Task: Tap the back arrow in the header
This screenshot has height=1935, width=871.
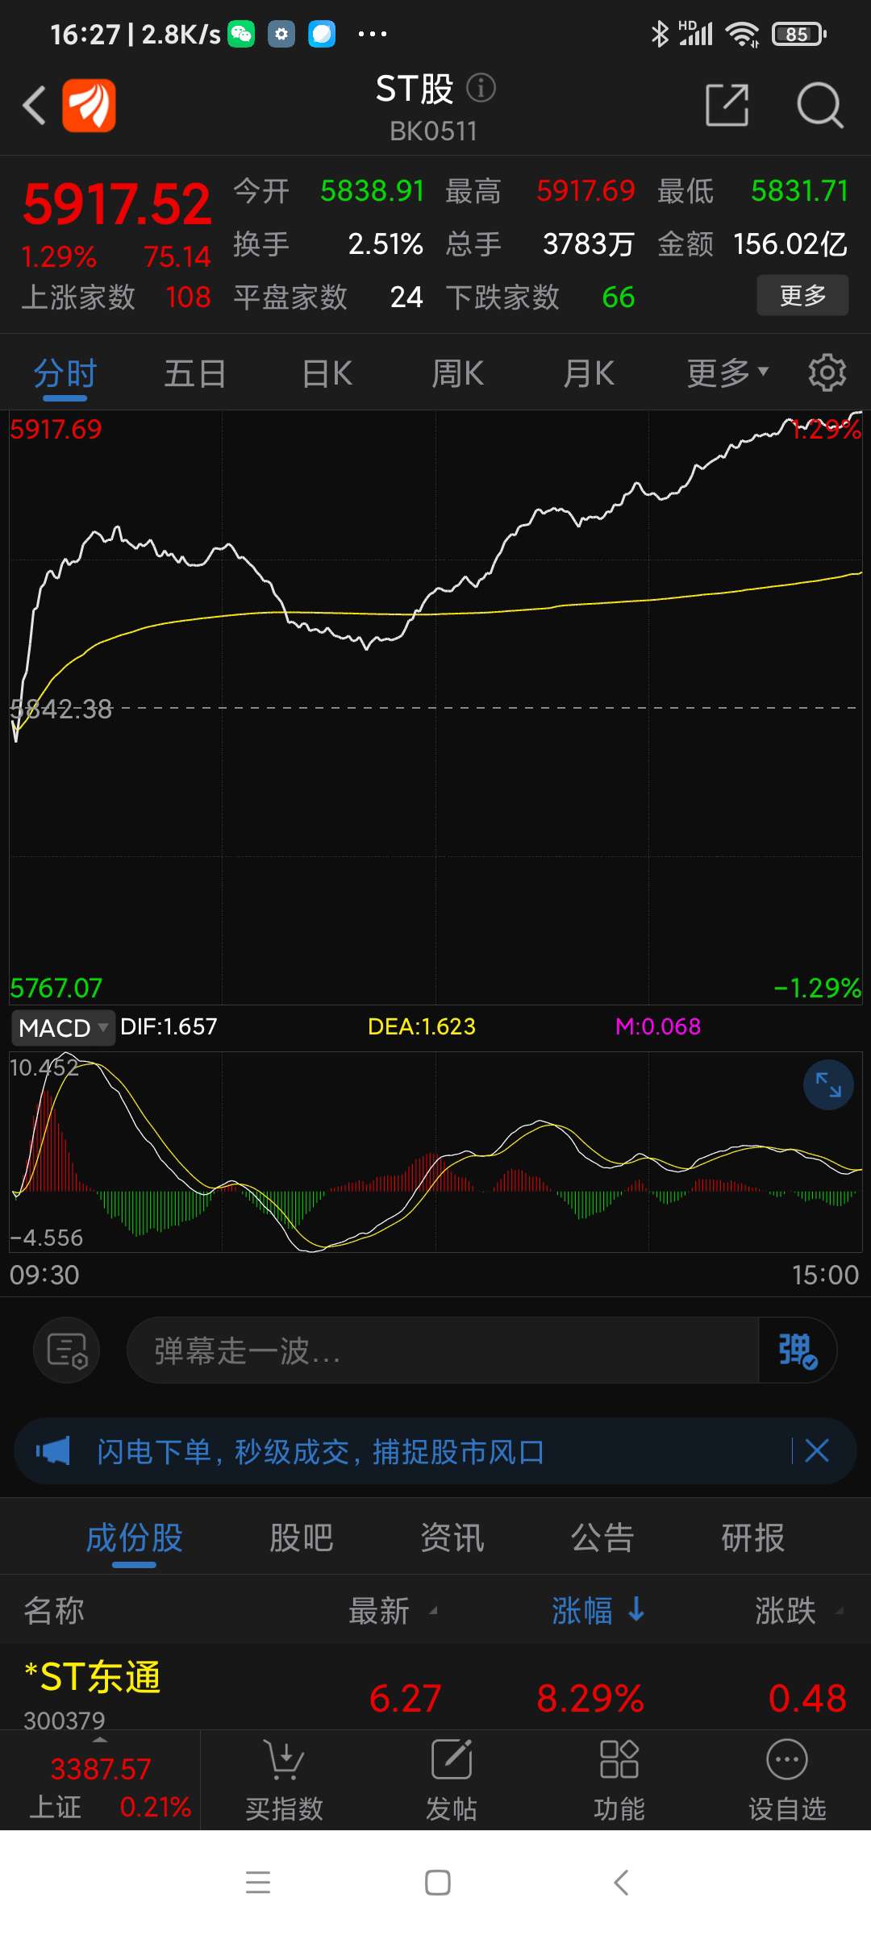Action: point(35,106)
